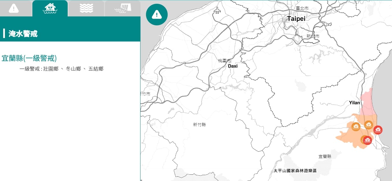Click the airport airplane icon on map
Image resolution: width=392 pixels, height=181 pixels.
[x=217, y=11]
